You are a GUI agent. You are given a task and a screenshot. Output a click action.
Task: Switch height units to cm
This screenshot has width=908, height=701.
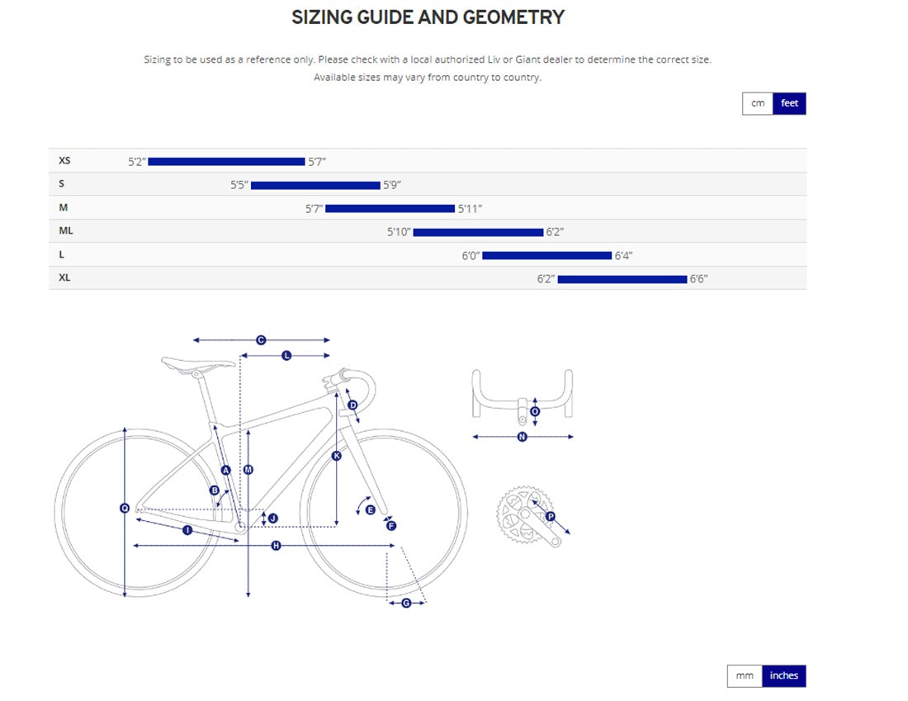pos(758,103)
